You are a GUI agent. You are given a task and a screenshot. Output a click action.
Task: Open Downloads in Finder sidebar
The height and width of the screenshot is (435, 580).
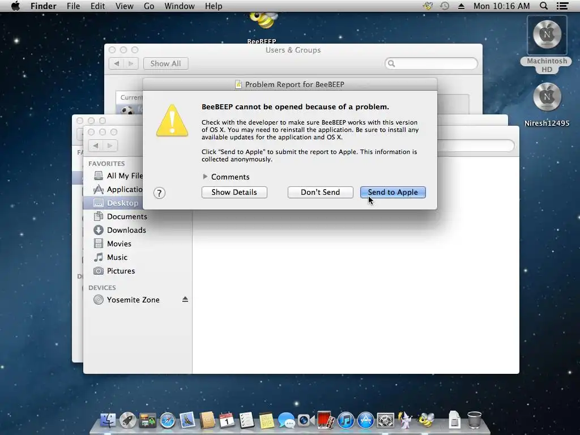click(120, 230)
